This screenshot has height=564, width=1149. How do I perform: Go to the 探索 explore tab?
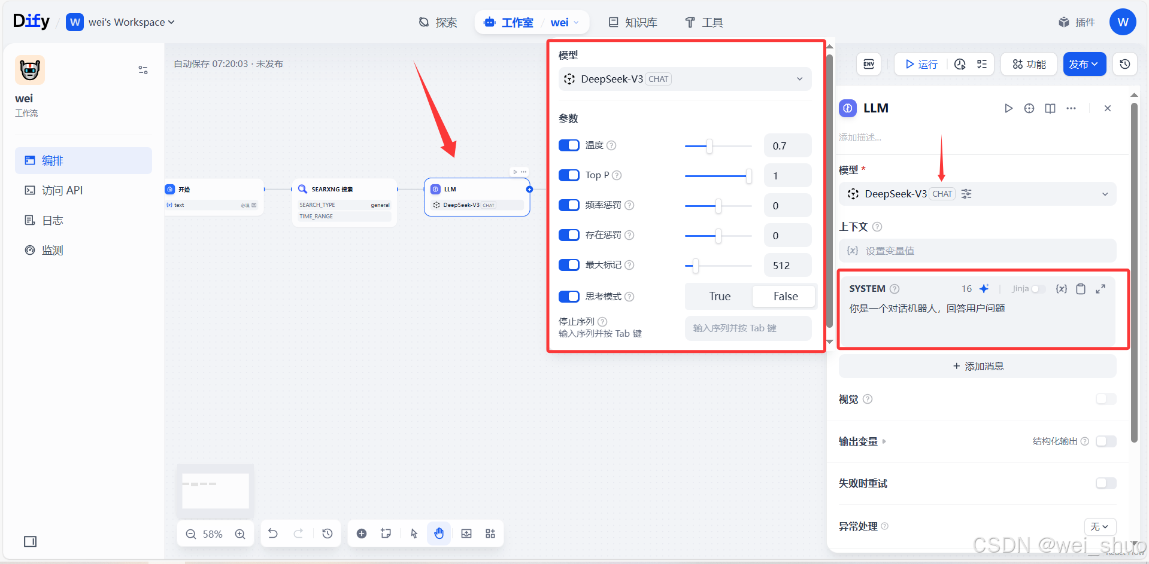click(438, 22)
